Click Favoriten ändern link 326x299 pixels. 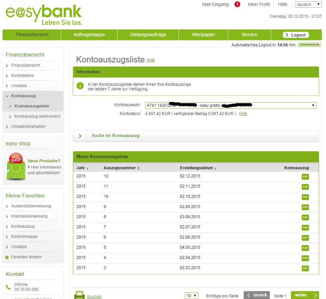pyautogui.click(x=26, y=257)
